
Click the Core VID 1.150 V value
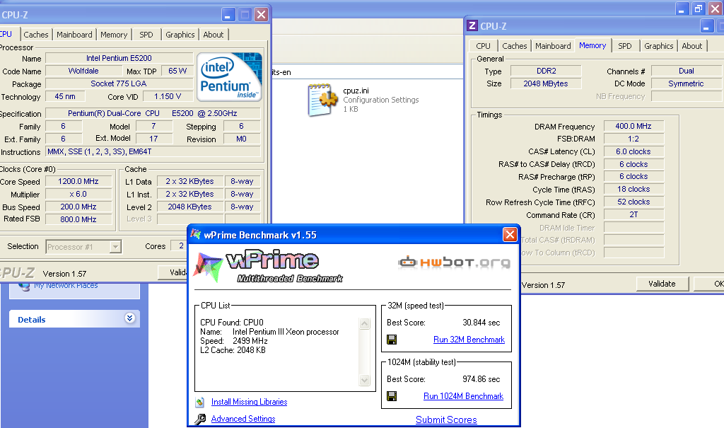168,97
